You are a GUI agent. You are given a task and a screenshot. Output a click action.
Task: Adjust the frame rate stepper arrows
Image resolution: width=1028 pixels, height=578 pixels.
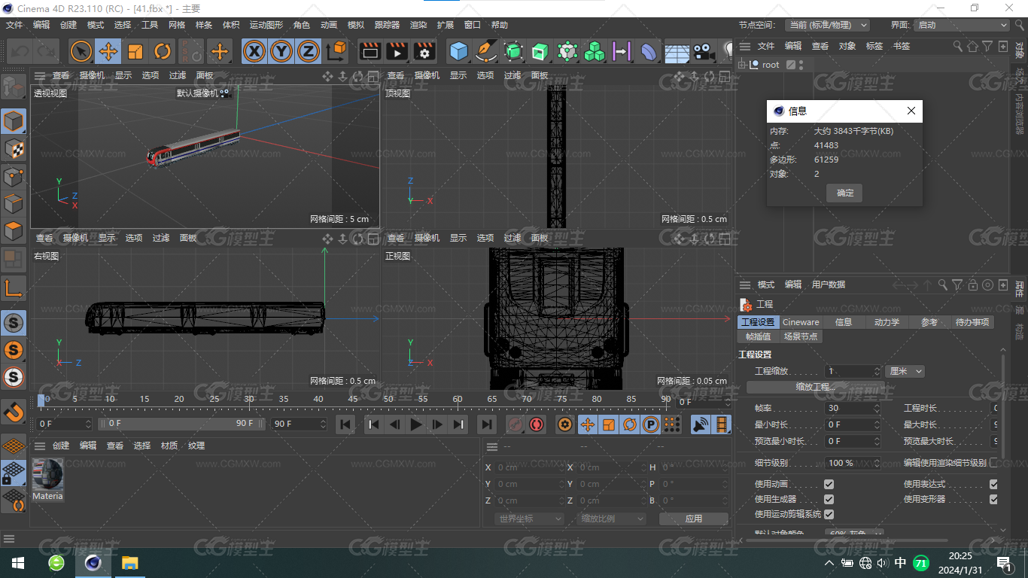[x=877, y=408]
